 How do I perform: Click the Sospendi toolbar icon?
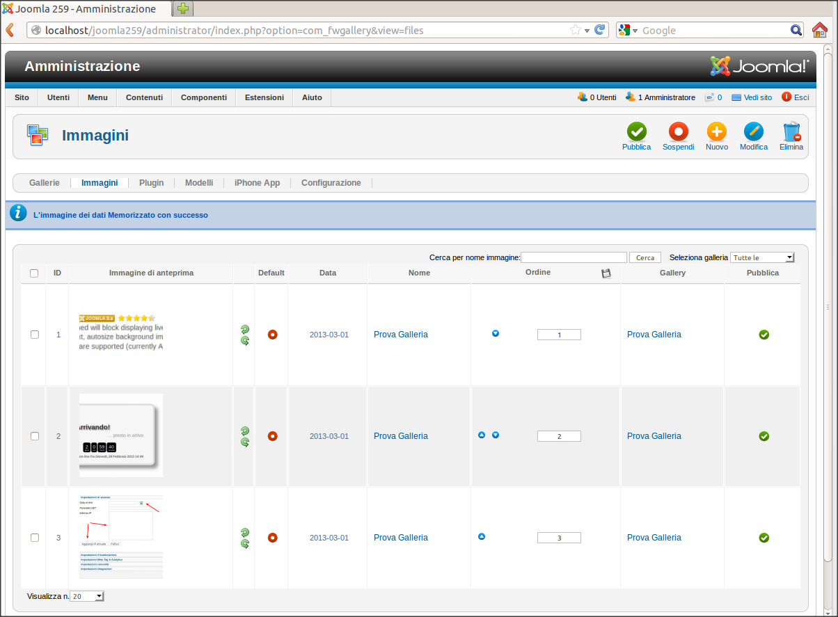(678, 131)
